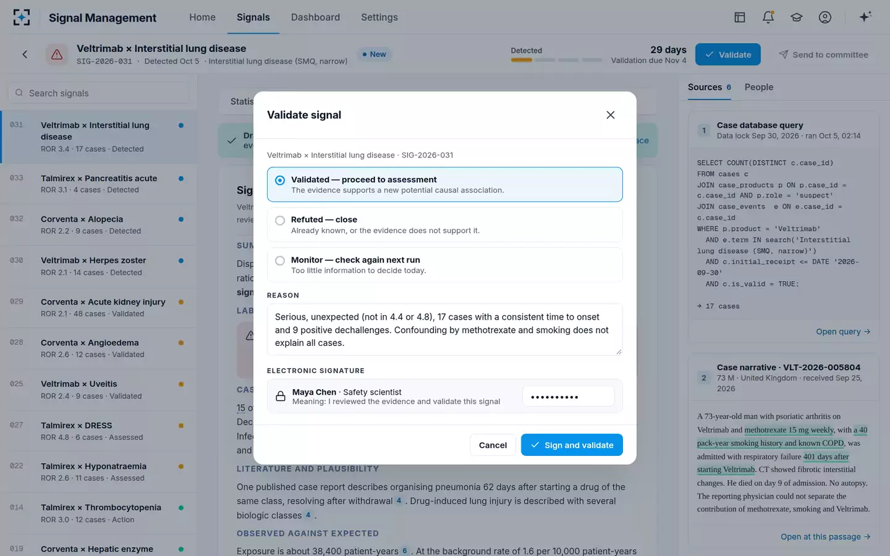Click Sign and validate button
This screenshot has width=890, height=556.
(x=572, y=445)
